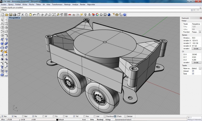Screen dimensions: 202x121
Task: Open help with the question mark icon
Action: coord(125,14)
